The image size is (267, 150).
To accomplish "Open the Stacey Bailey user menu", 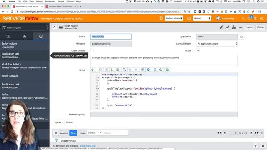I will tap(227, 18).
